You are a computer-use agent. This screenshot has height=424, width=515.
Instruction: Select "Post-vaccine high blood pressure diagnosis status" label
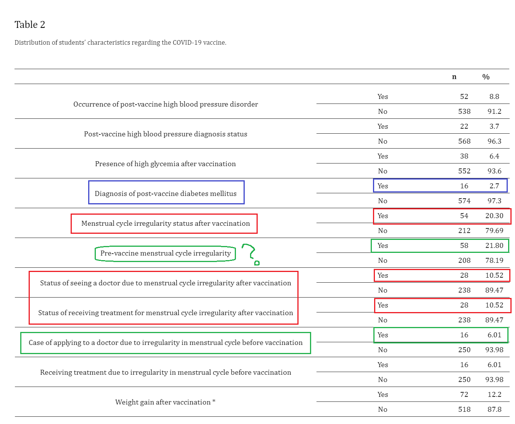(166, 134)
